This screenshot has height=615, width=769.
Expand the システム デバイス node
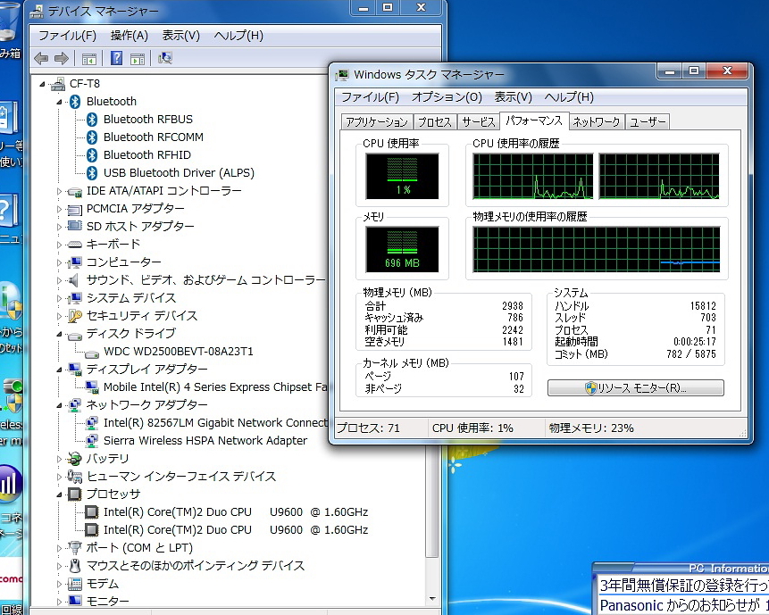59,298
